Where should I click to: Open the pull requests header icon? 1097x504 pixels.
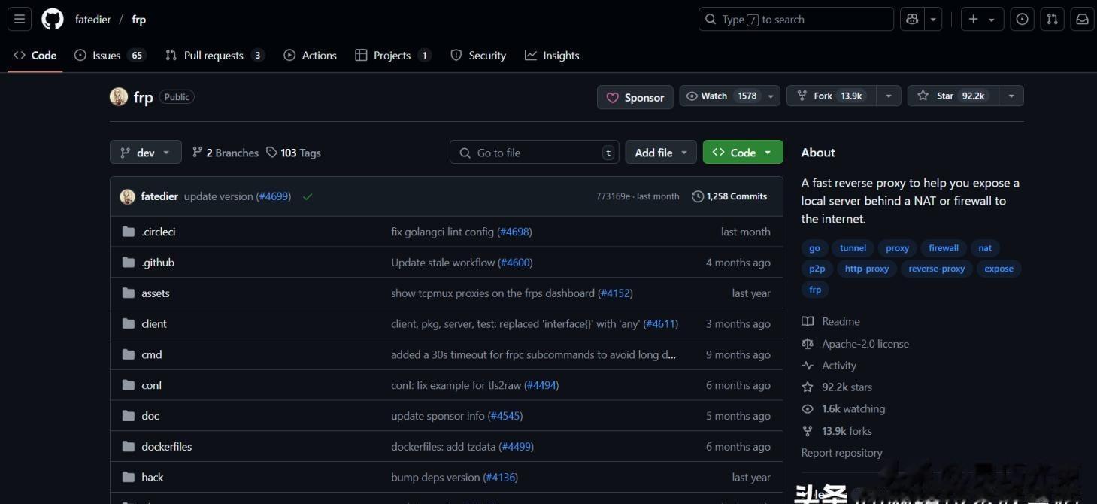[x=1053, y=20]
